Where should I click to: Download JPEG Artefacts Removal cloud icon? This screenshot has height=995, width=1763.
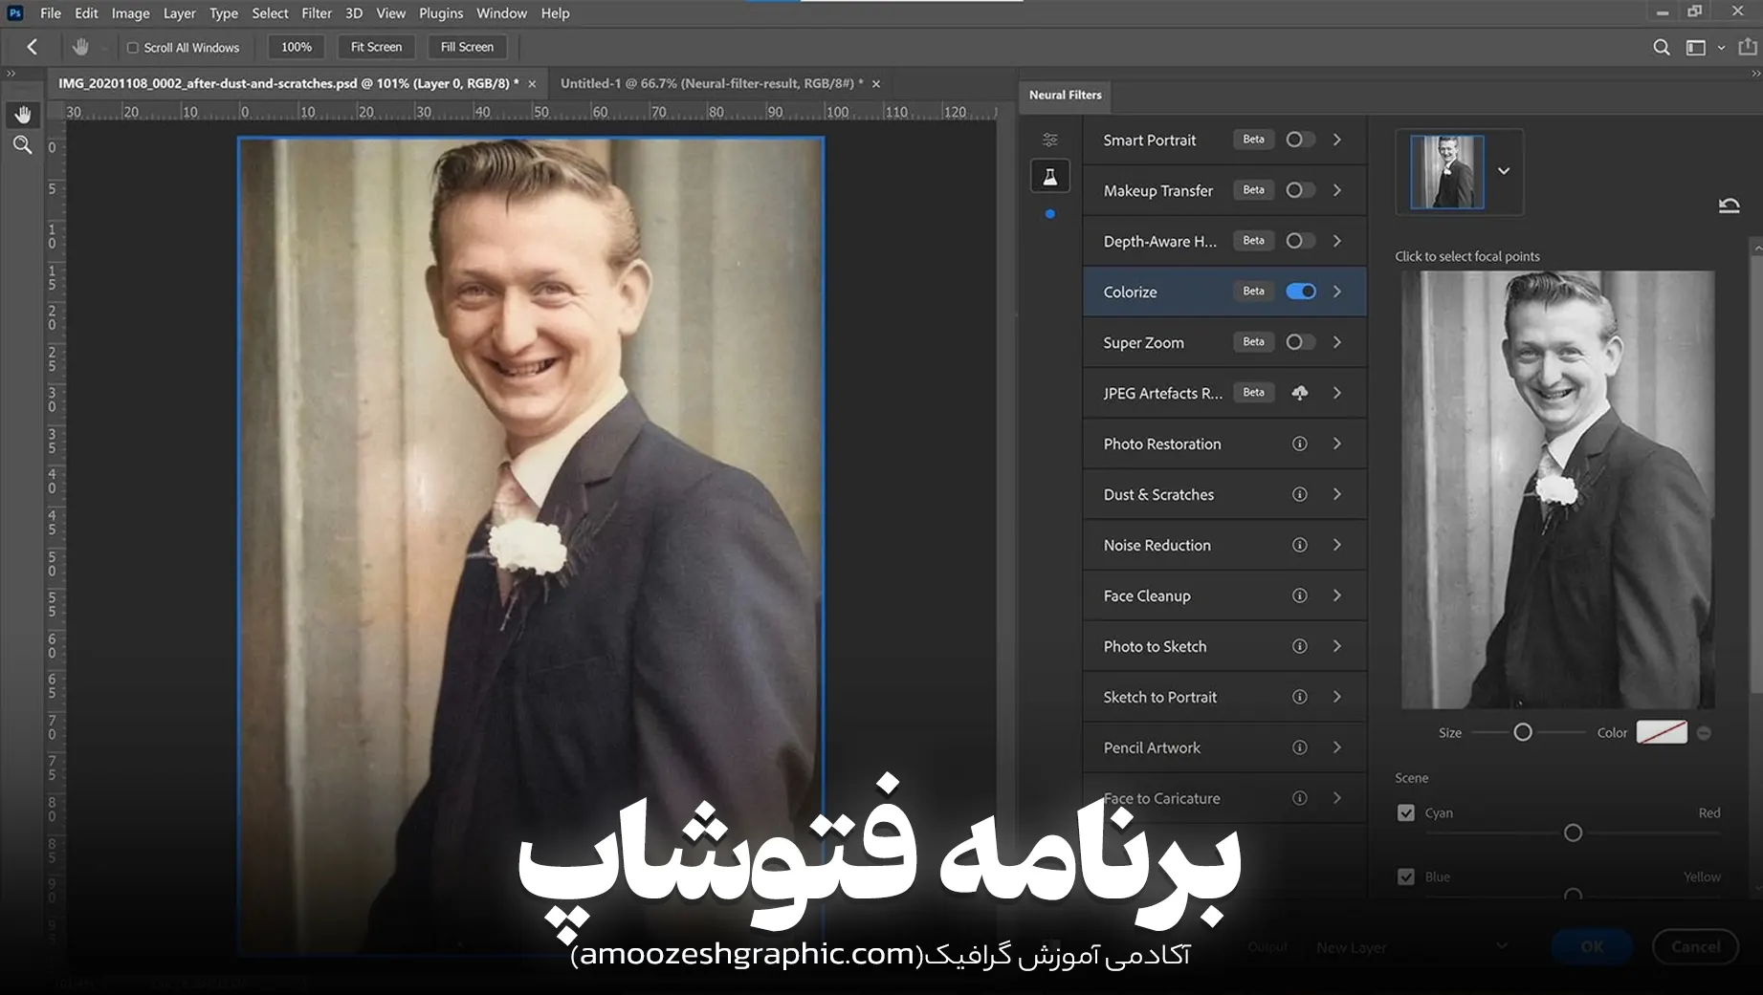click(x=1300, y=393)
